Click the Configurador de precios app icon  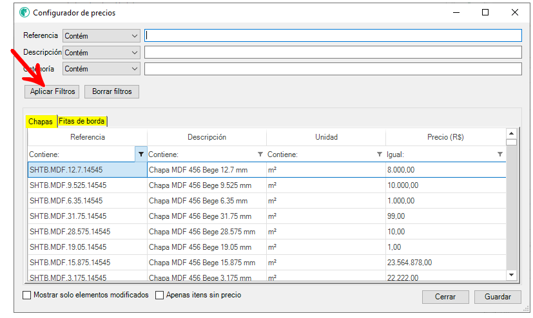(24, 13)
